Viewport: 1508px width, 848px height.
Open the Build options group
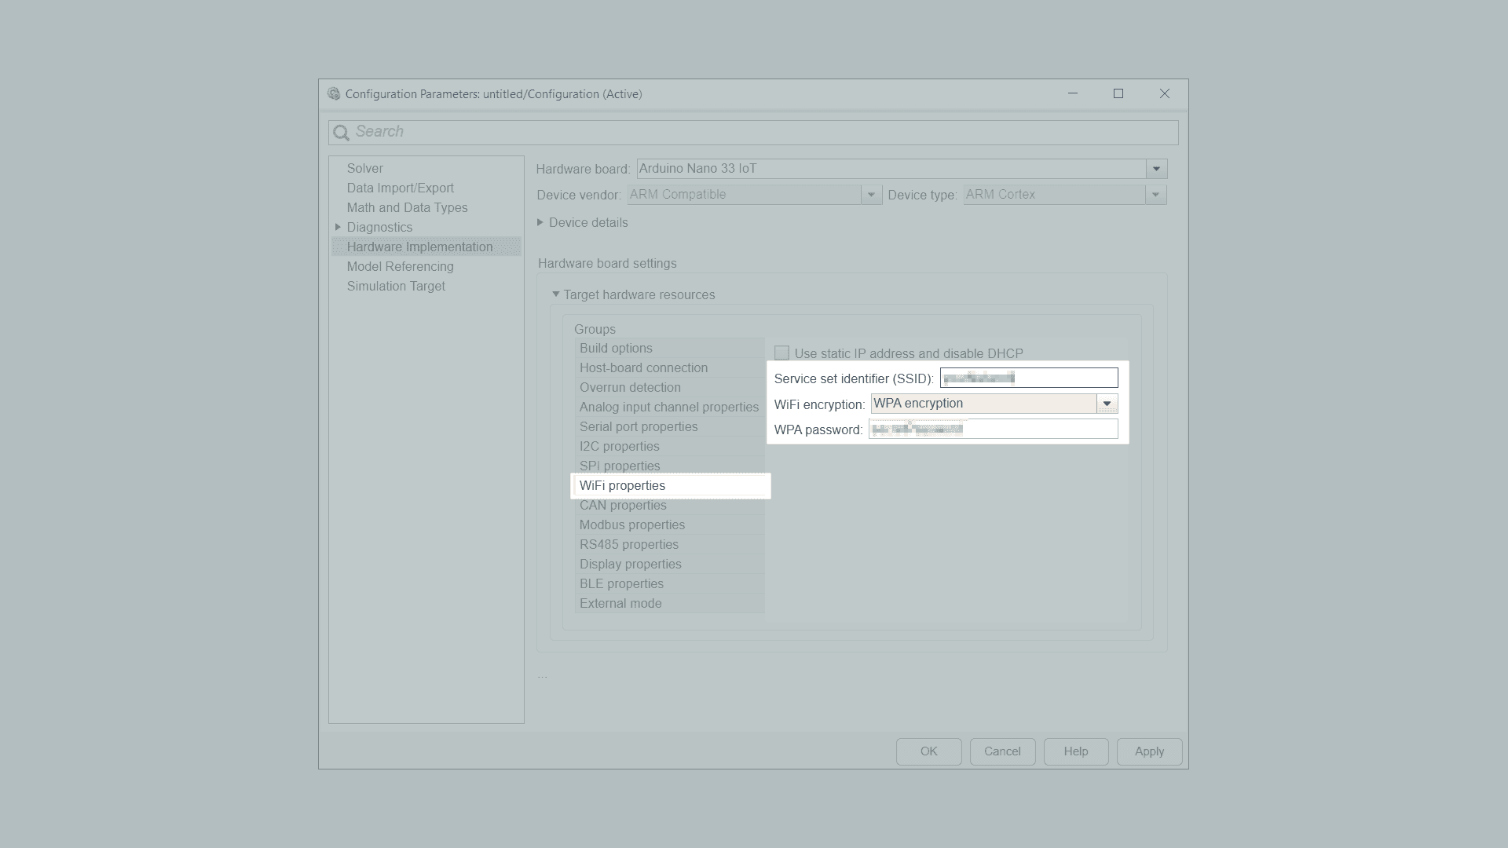click(616, 348)
